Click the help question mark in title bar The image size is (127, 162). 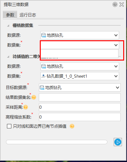pos(115,4)
